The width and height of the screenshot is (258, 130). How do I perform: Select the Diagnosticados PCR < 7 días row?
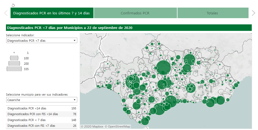pyautogui.click(x=41, y=120)
